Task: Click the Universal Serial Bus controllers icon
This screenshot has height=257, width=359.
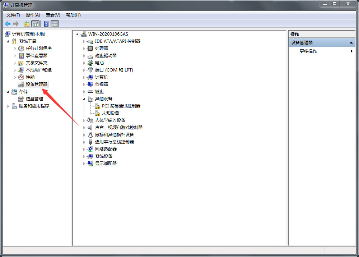Action: click(x=90, y=142)
